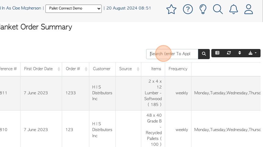Image resolution: width=263 pixels, height=147 pixels.
Task: Open the Pallet Connect Demo dropdown
Action: click(x=73, y=8)
